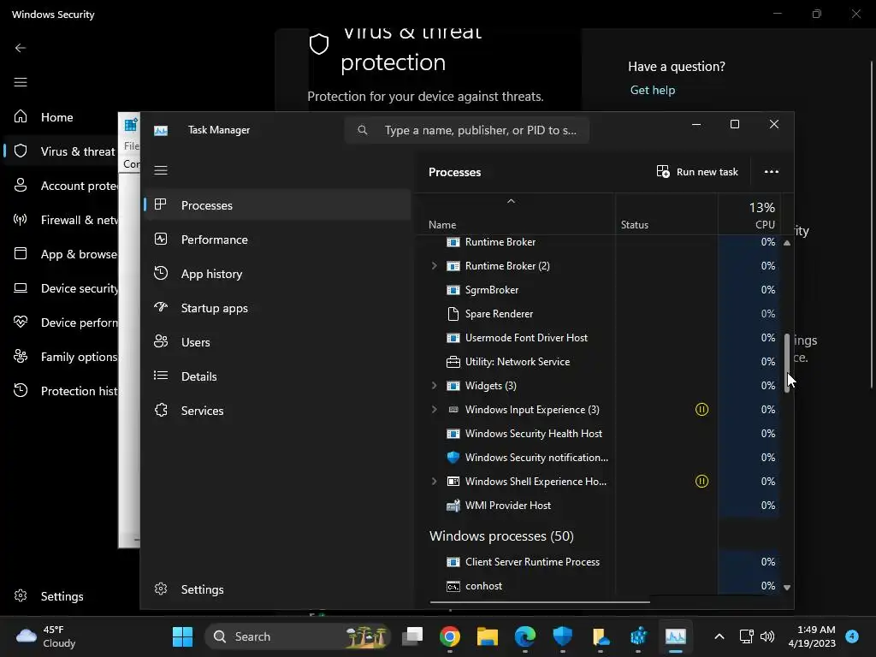Click Windows Input Experience suspended status icon

click(x=701, y=410)
